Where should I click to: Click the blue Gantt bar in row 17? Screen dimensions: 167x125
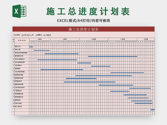point(138,98)
